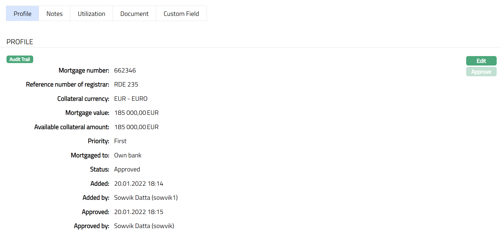
Task: Click the PROFILE section heading
Action: 20,42
